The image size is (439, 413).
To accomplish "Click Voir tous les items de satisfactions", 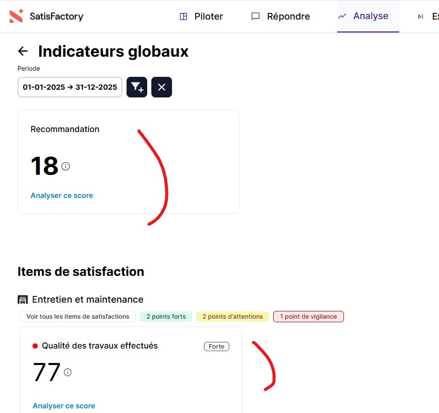I will [78, 317].
